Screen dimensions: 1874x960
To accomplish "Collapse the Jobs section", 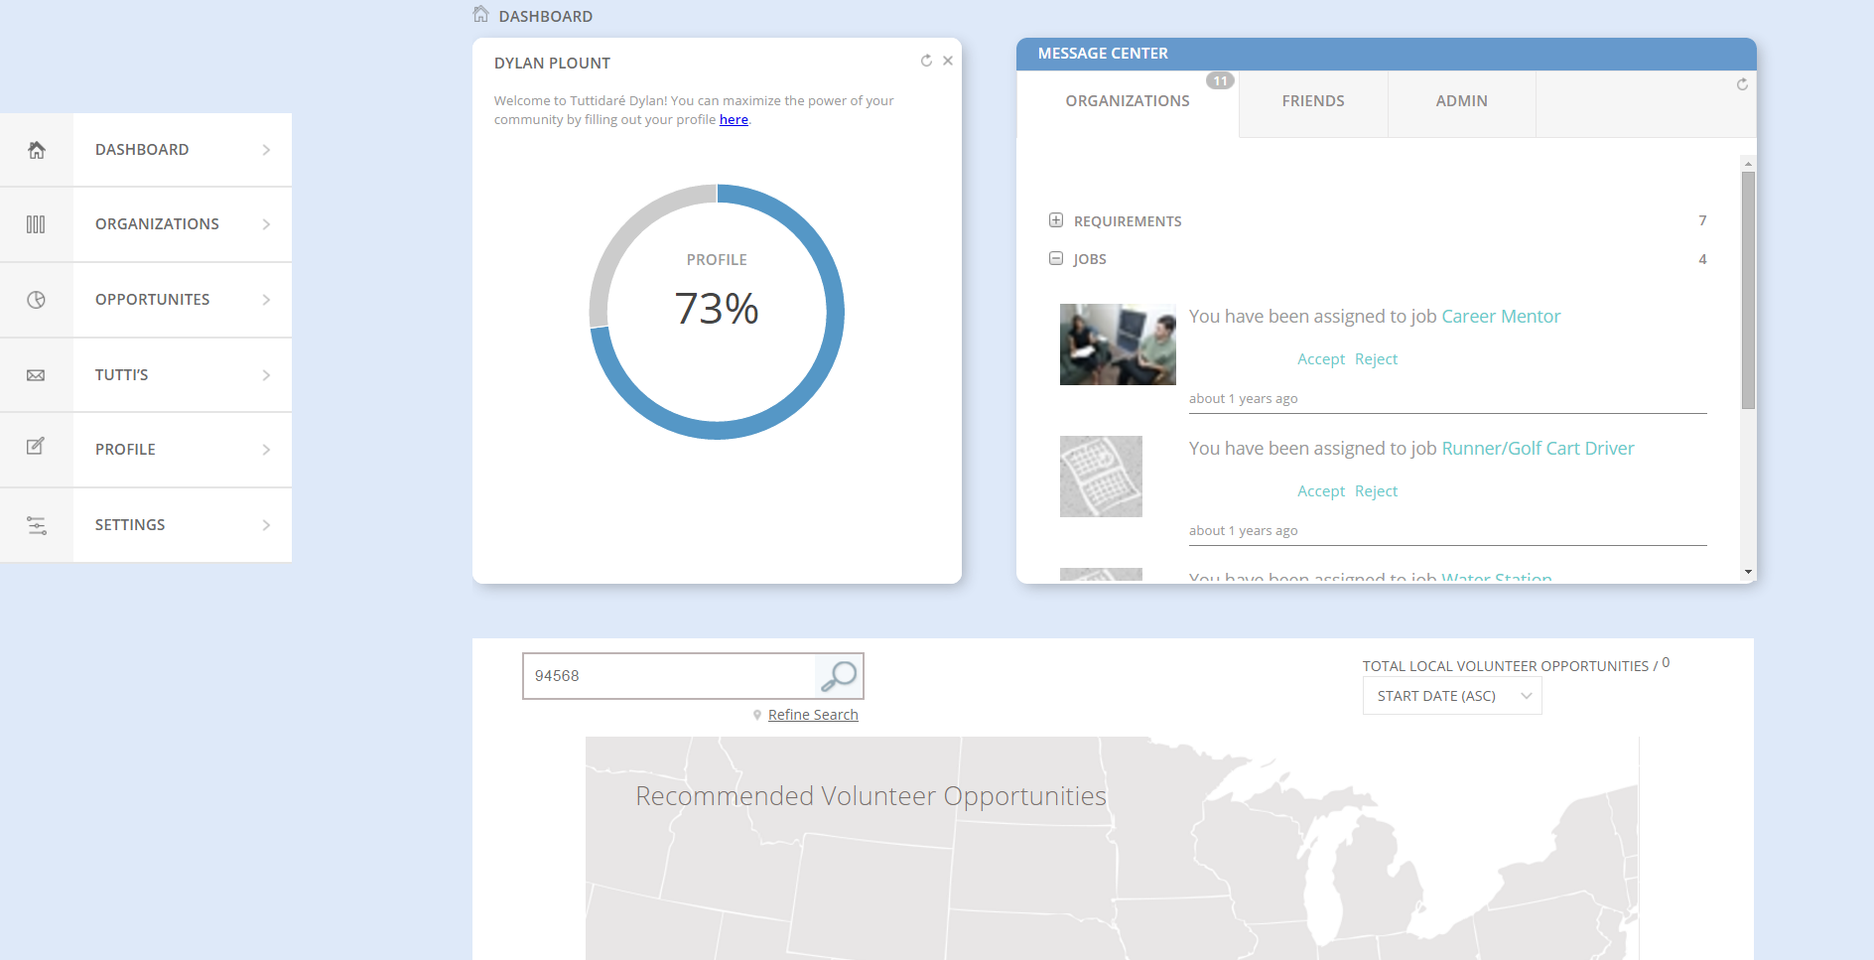I will (1056, 258).
